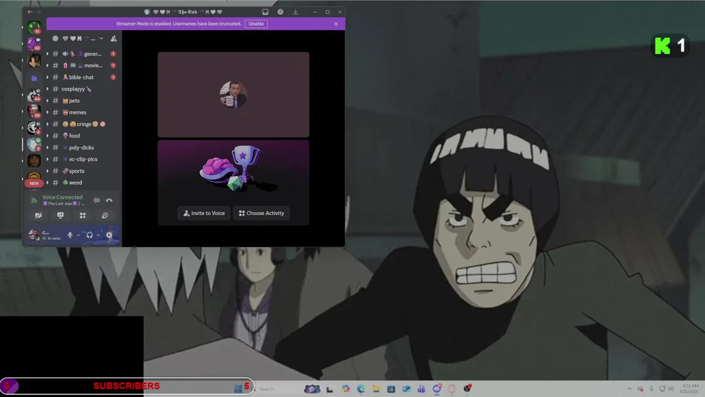Open OBS Studio icon on taskbar

[x=467, y=389]
